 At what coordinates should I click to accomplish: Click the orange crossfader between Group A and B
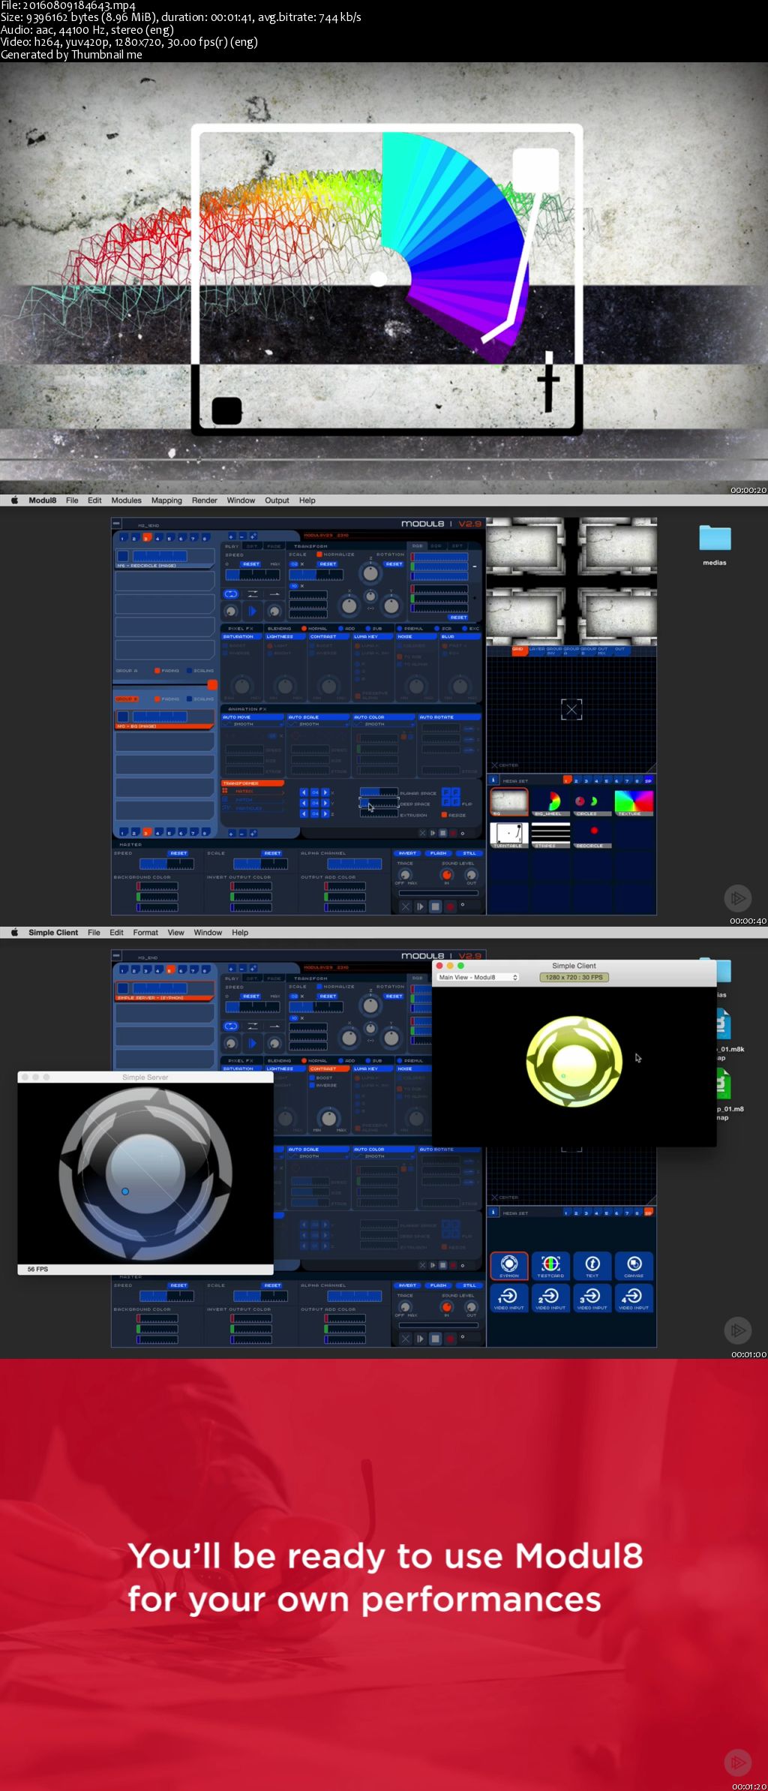[212, 684]
